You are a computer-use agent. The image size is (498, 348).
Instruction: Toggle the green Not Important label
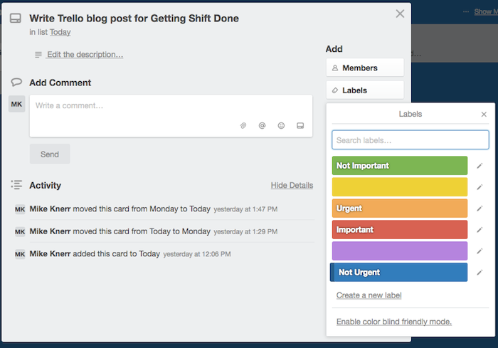click(400, 166)
